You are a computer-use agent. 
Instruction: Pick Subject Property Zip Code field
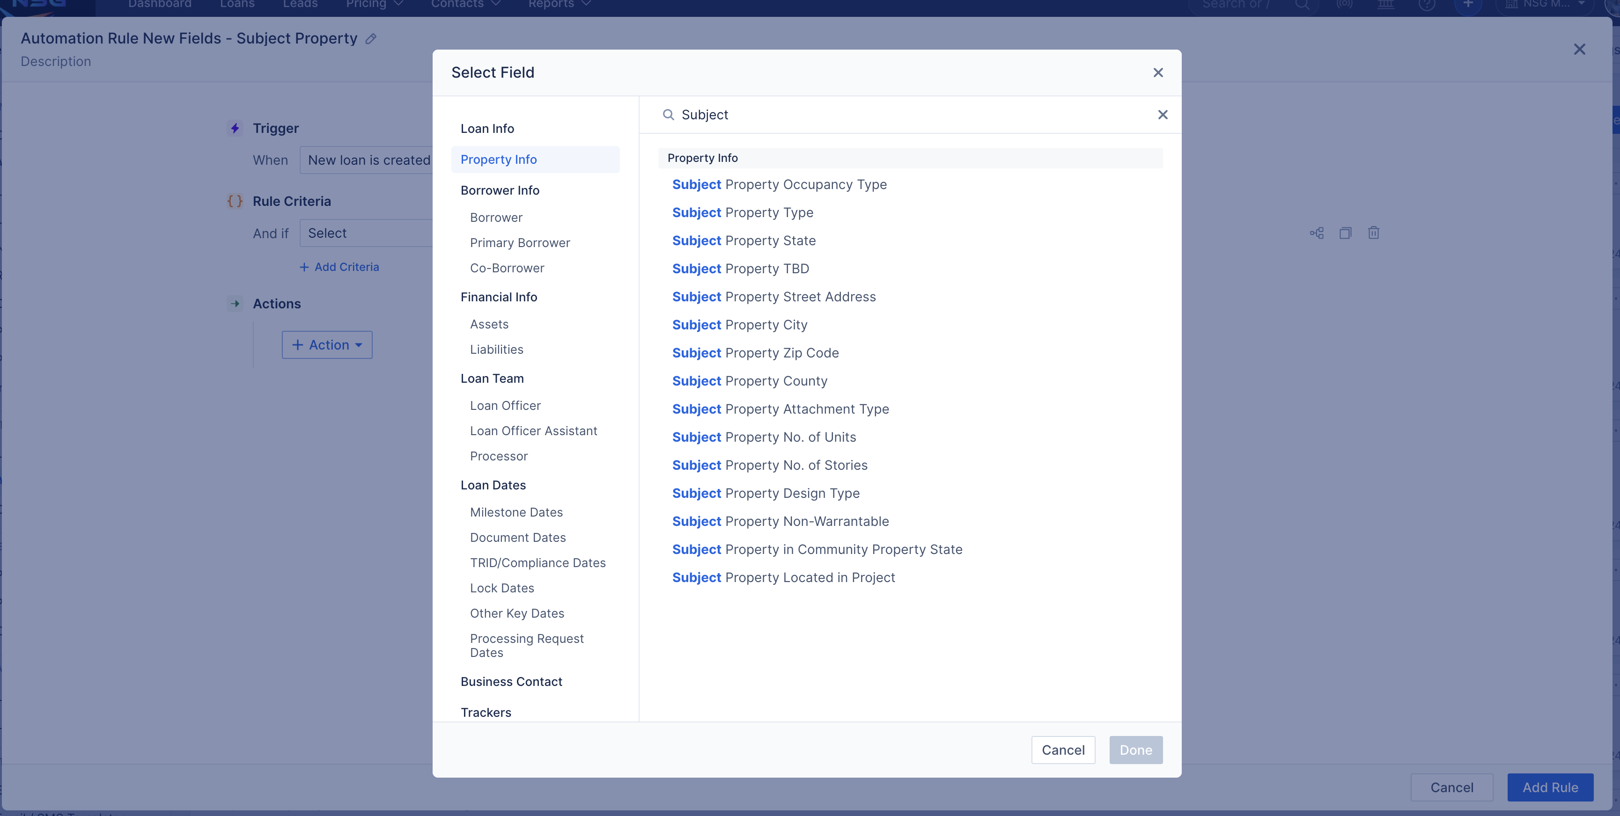point(755,353)
